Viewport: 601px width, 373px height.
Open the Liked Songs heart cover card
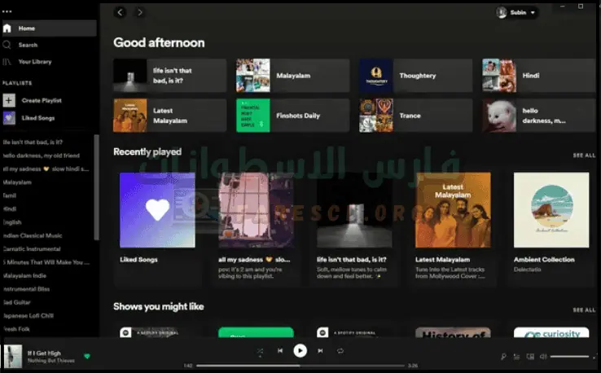(x=157, y=210)
